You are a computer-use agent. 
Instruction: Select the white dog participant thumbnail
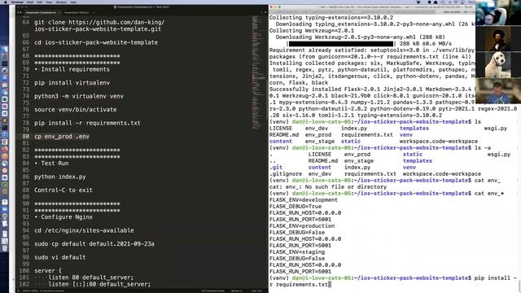(497, 64)
